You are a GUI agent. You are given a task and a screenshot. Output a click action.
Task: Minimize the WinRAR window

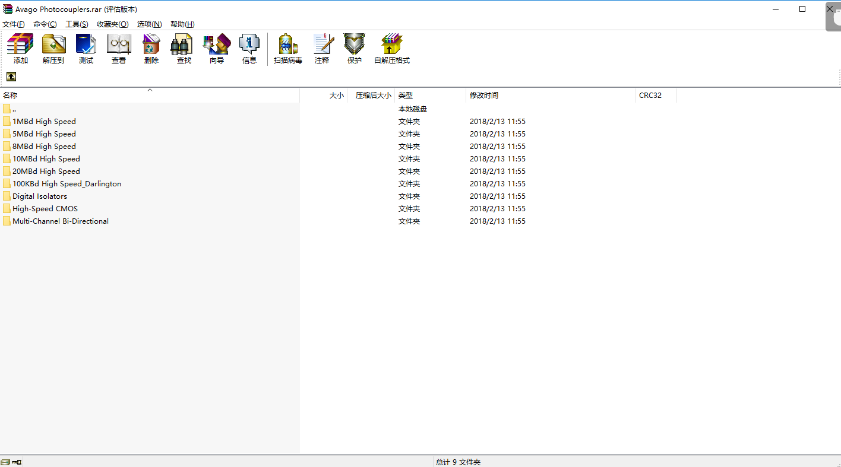[775, 9]
